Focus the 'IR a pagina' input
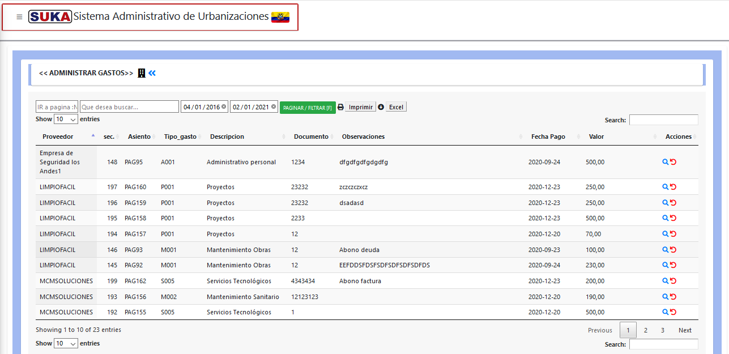 pyautogui.click(x=57, y=106)
